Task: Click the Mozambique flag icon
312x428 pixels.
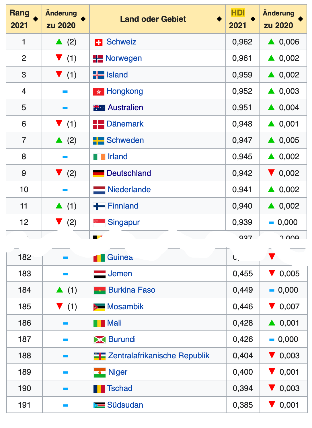Action: (x=99, y=307)
